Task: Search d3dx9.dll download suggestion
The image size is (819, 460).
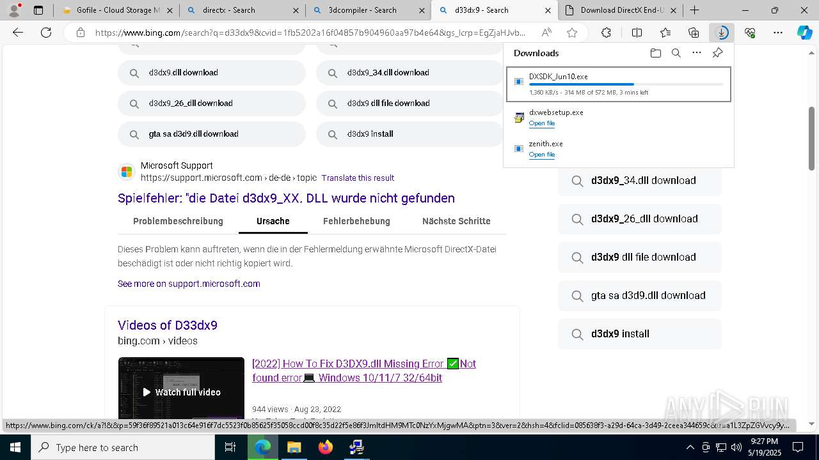Action: click(212, 73)
